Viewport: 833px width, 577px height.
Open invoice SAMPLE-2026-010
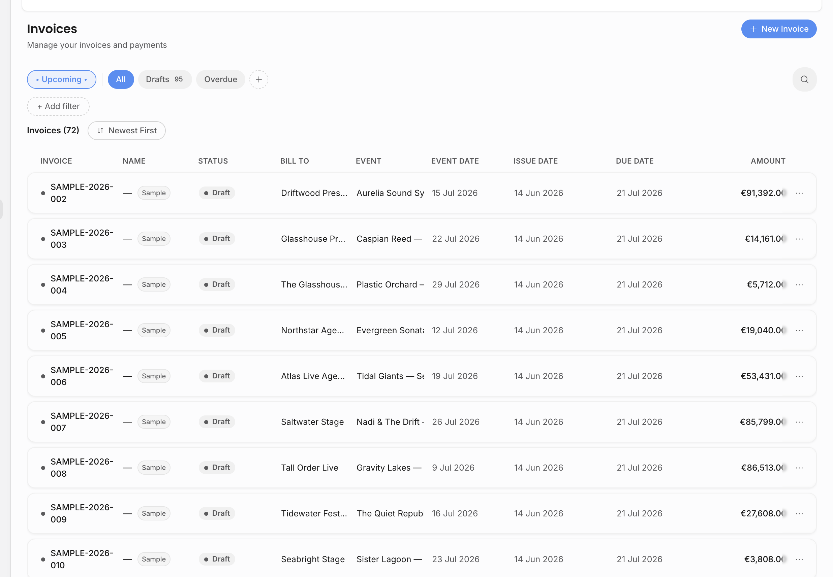(x=82, y=559)
